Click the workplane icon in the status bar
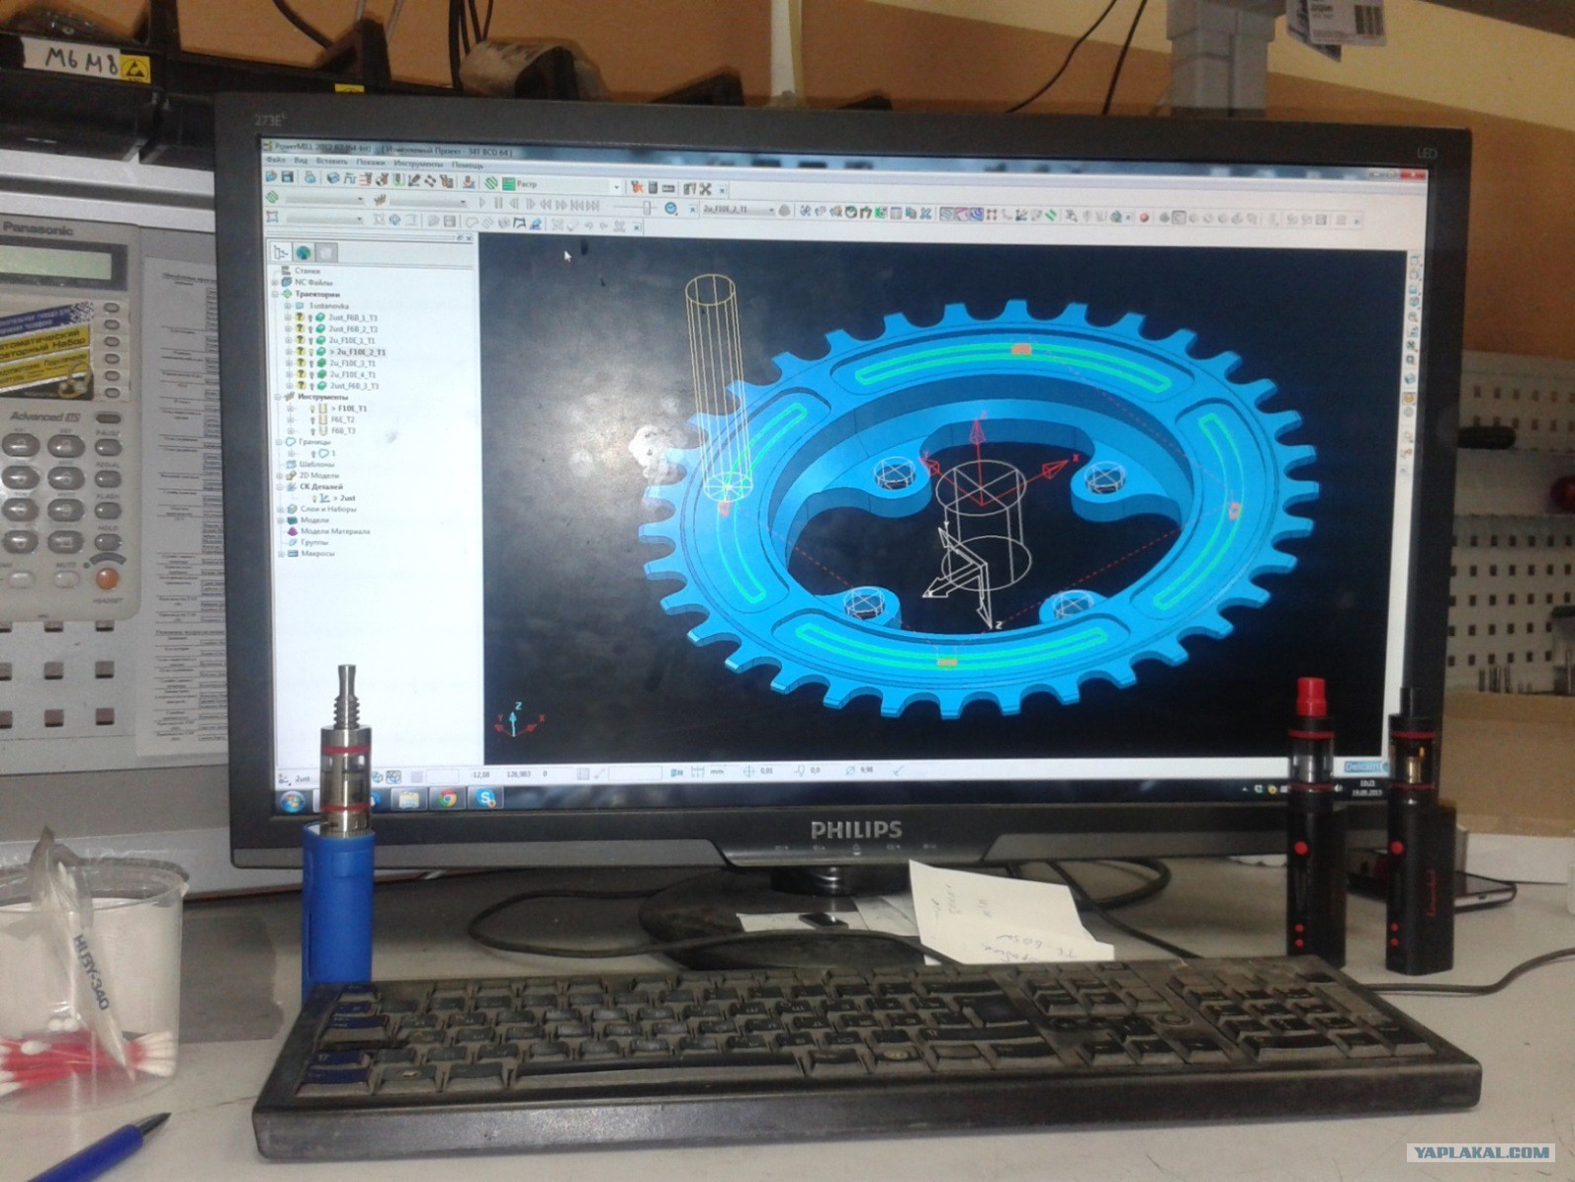 point(284,779)
